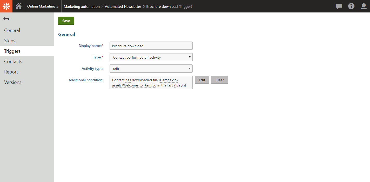Open the Help question mark icon
370x182 pixels.
click(351, 6)
